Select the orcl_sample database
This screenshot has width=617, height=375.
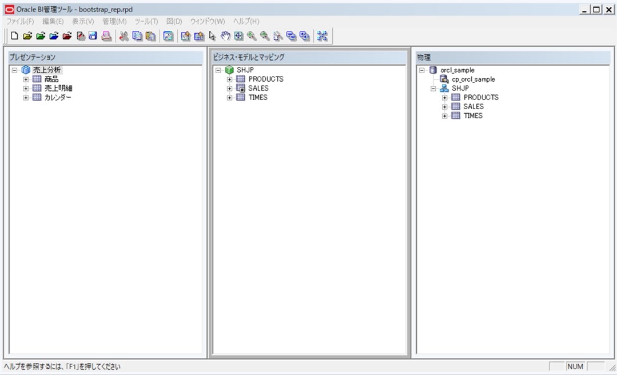pos(457,70)
